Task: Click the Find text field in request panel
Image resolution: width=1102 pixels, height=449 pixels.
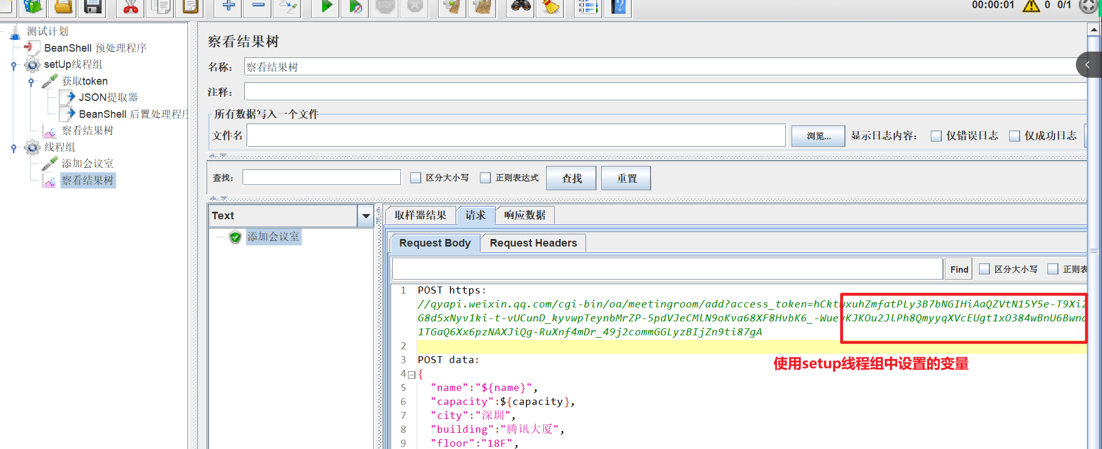Action: point(667,269)
